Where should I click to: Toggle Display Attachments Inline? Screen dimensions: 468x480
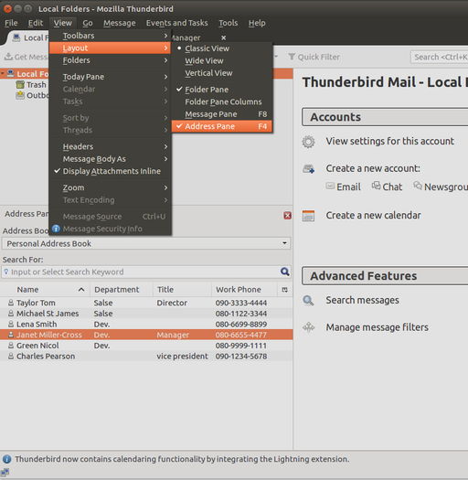tap(110, 171)
